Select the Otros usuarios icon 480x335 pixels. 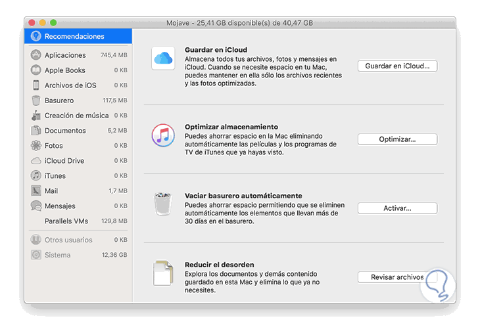(x=36, y=240)
